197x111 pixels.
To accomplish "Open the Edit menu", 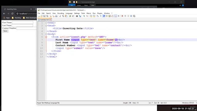I will click(x=43, y=13).
